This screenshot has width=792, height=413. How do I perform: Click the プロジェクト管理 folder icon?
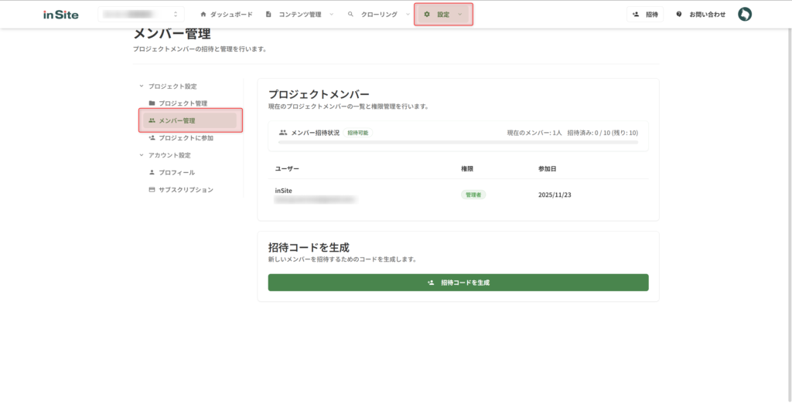pyautogui.click(x=152, y=103)
